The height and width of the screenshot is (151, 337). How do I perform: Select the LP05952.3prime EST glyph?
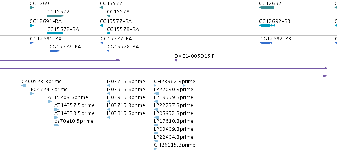click(156, 117)
